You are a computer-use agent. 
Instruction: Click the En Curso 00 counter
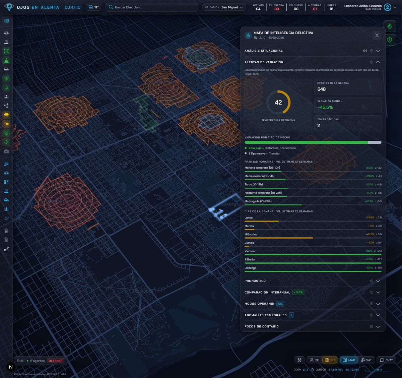click(296, 7)
